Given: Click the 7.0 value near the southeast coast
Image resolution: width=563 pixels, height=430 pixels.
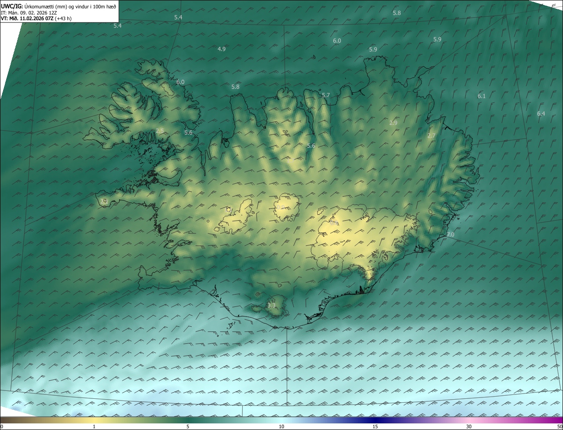Looking at the screenshot, I should 450,235.
